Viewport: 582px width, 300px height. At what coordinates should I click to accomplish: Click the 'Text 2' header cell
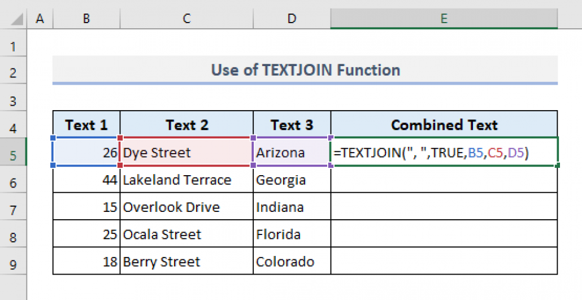point(186,124)
